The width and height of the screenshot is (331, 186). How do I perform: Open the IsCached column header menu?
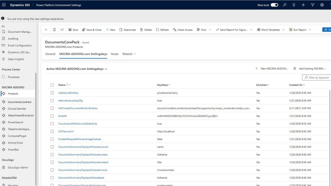(262, 85)
